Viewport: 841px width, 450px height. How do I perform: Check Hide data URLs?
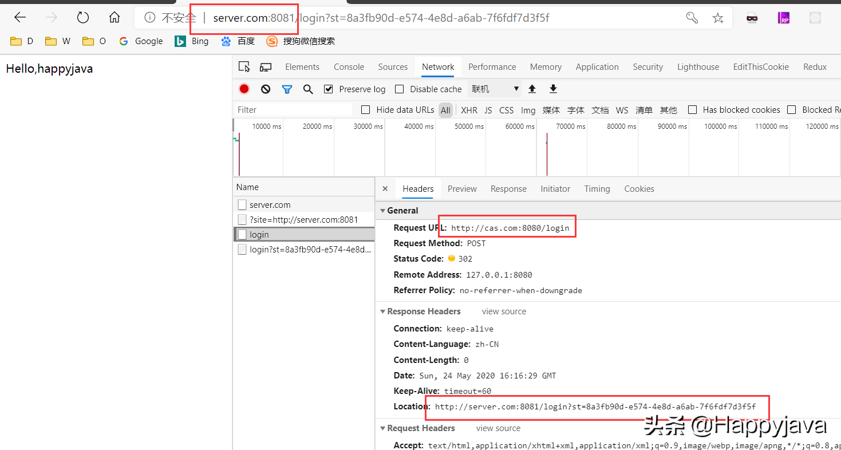(x=365, y=109)
